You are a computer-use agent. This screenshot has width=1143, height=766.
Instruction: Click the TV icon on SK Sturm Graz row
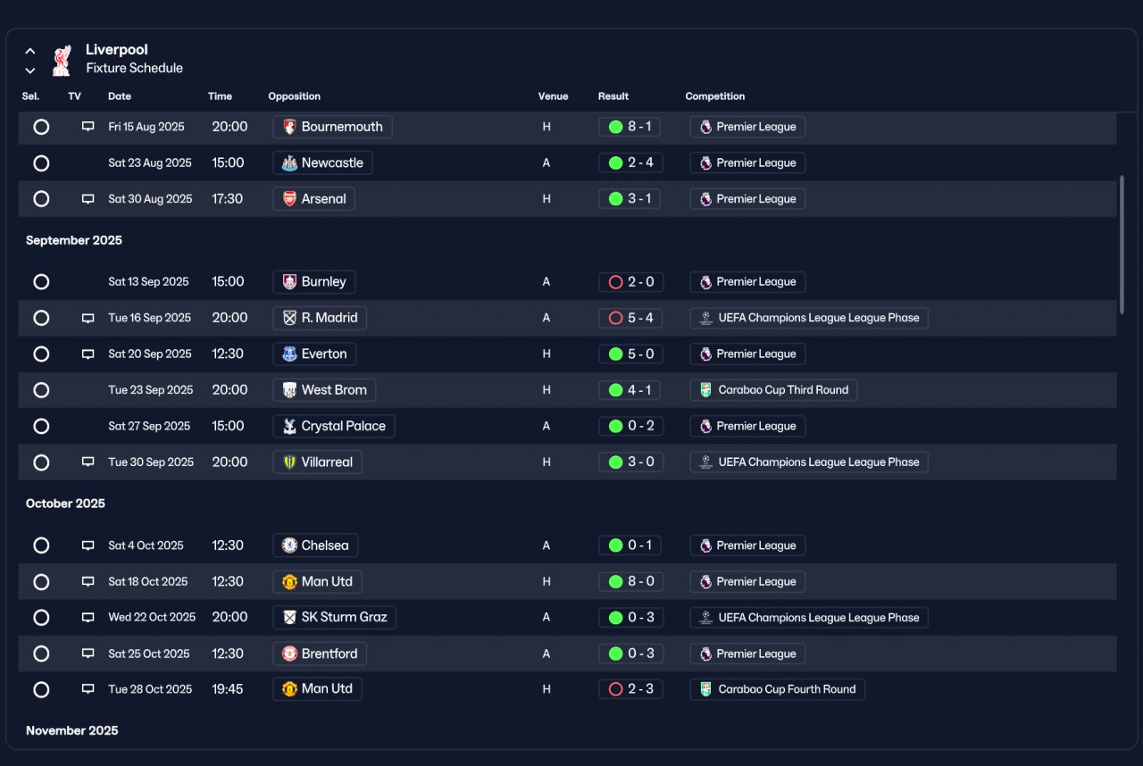tap(88, 618)
